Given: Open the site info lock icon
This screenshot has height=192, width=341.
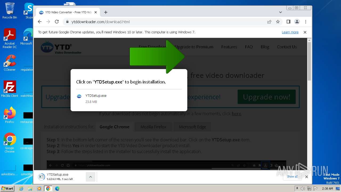Looking at the screenshot, I should click(x=67, y=22).
